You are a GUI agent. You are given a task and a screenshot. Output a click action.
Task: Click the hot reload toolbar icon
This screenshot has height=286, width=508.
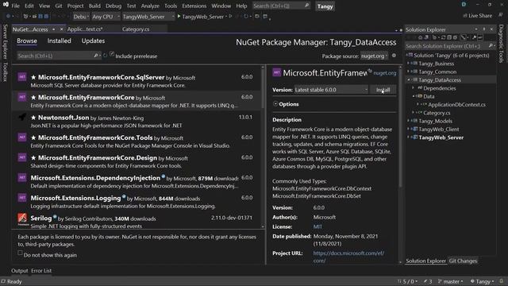point(246,16)
